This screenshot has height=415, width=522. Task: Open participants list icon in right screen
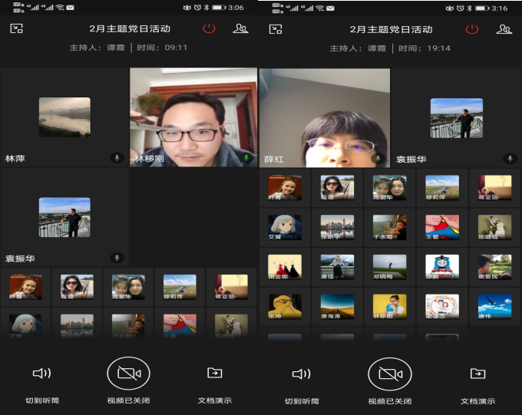504,29
